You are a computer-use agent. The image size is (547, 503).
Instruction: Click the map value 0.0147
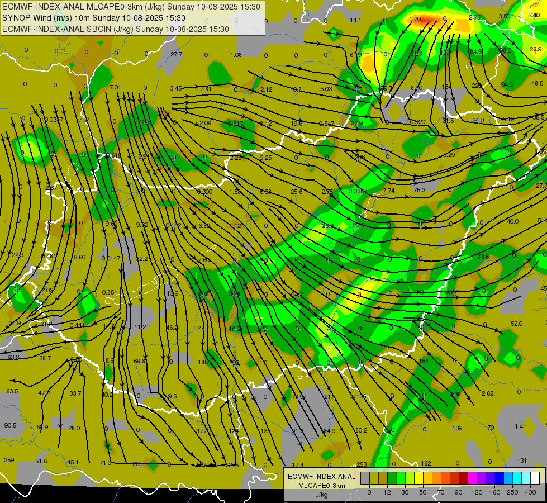(x=111, y=258)
